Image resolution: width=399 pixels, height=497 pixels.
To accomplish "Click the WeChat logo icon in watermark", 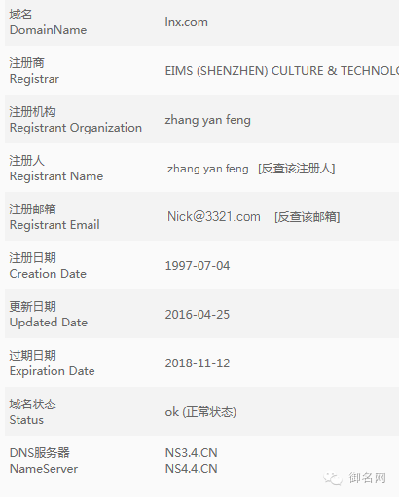I will [x=333, y=478].
